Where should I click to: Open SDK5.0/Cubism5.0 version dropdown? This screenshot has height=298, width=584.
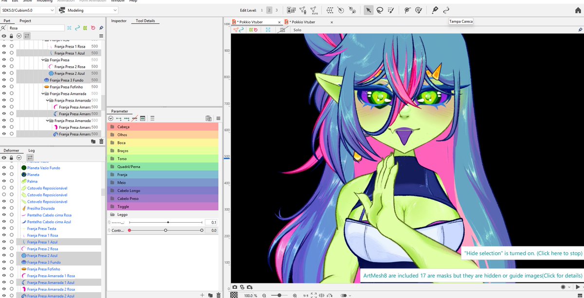pyautogui.click(x=28, y=10)
